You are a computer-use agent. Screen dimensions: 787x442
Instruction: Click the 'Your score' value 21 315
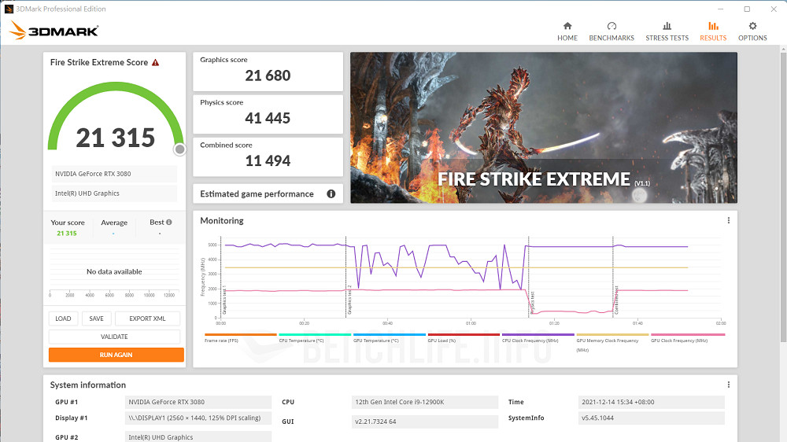[x=67, y=234]
